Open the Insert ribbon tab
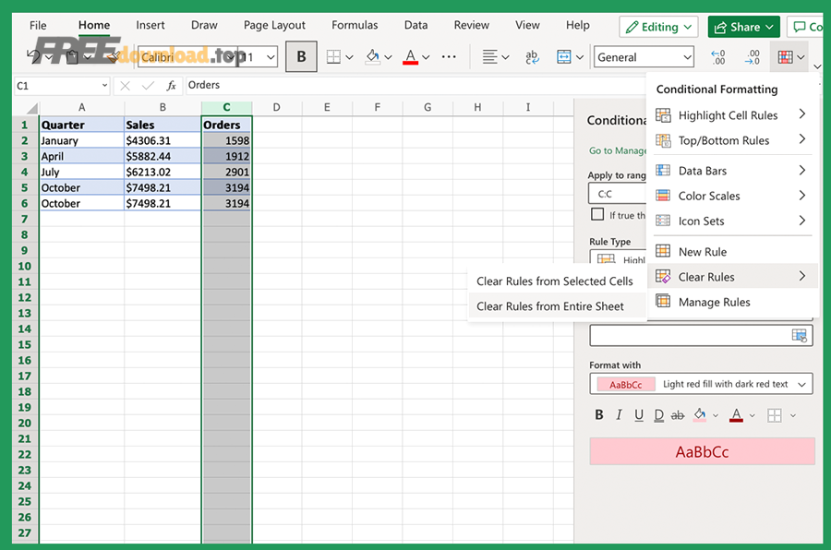831x550 pixels. tap(150, 25)
